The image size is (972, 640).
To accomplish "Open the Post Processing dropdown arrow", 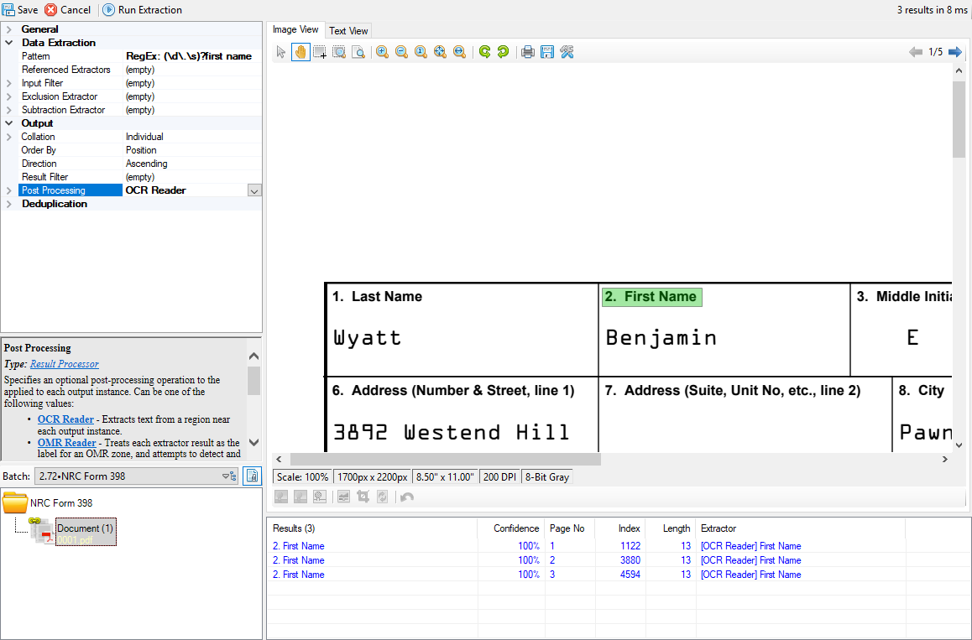I will click(x=254, y=191).
